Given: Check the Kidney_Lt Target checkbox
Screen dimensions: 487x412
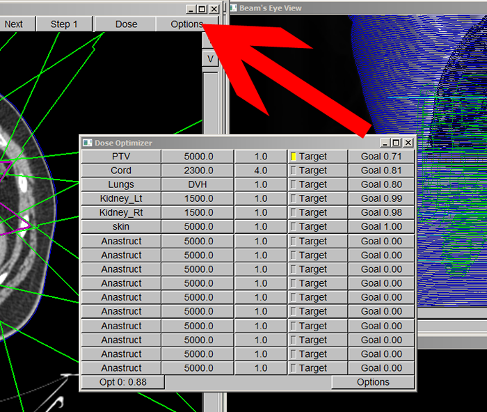Looking at the screenshot, I should tap(294, 198).
